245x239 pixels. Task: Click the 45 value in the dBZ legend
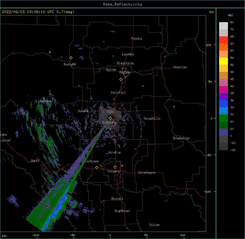(x=232, y=79)
